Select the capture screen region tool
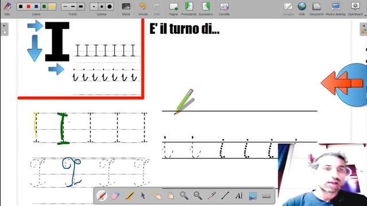The width and height of the screenshot is (367, 206). 253,196
